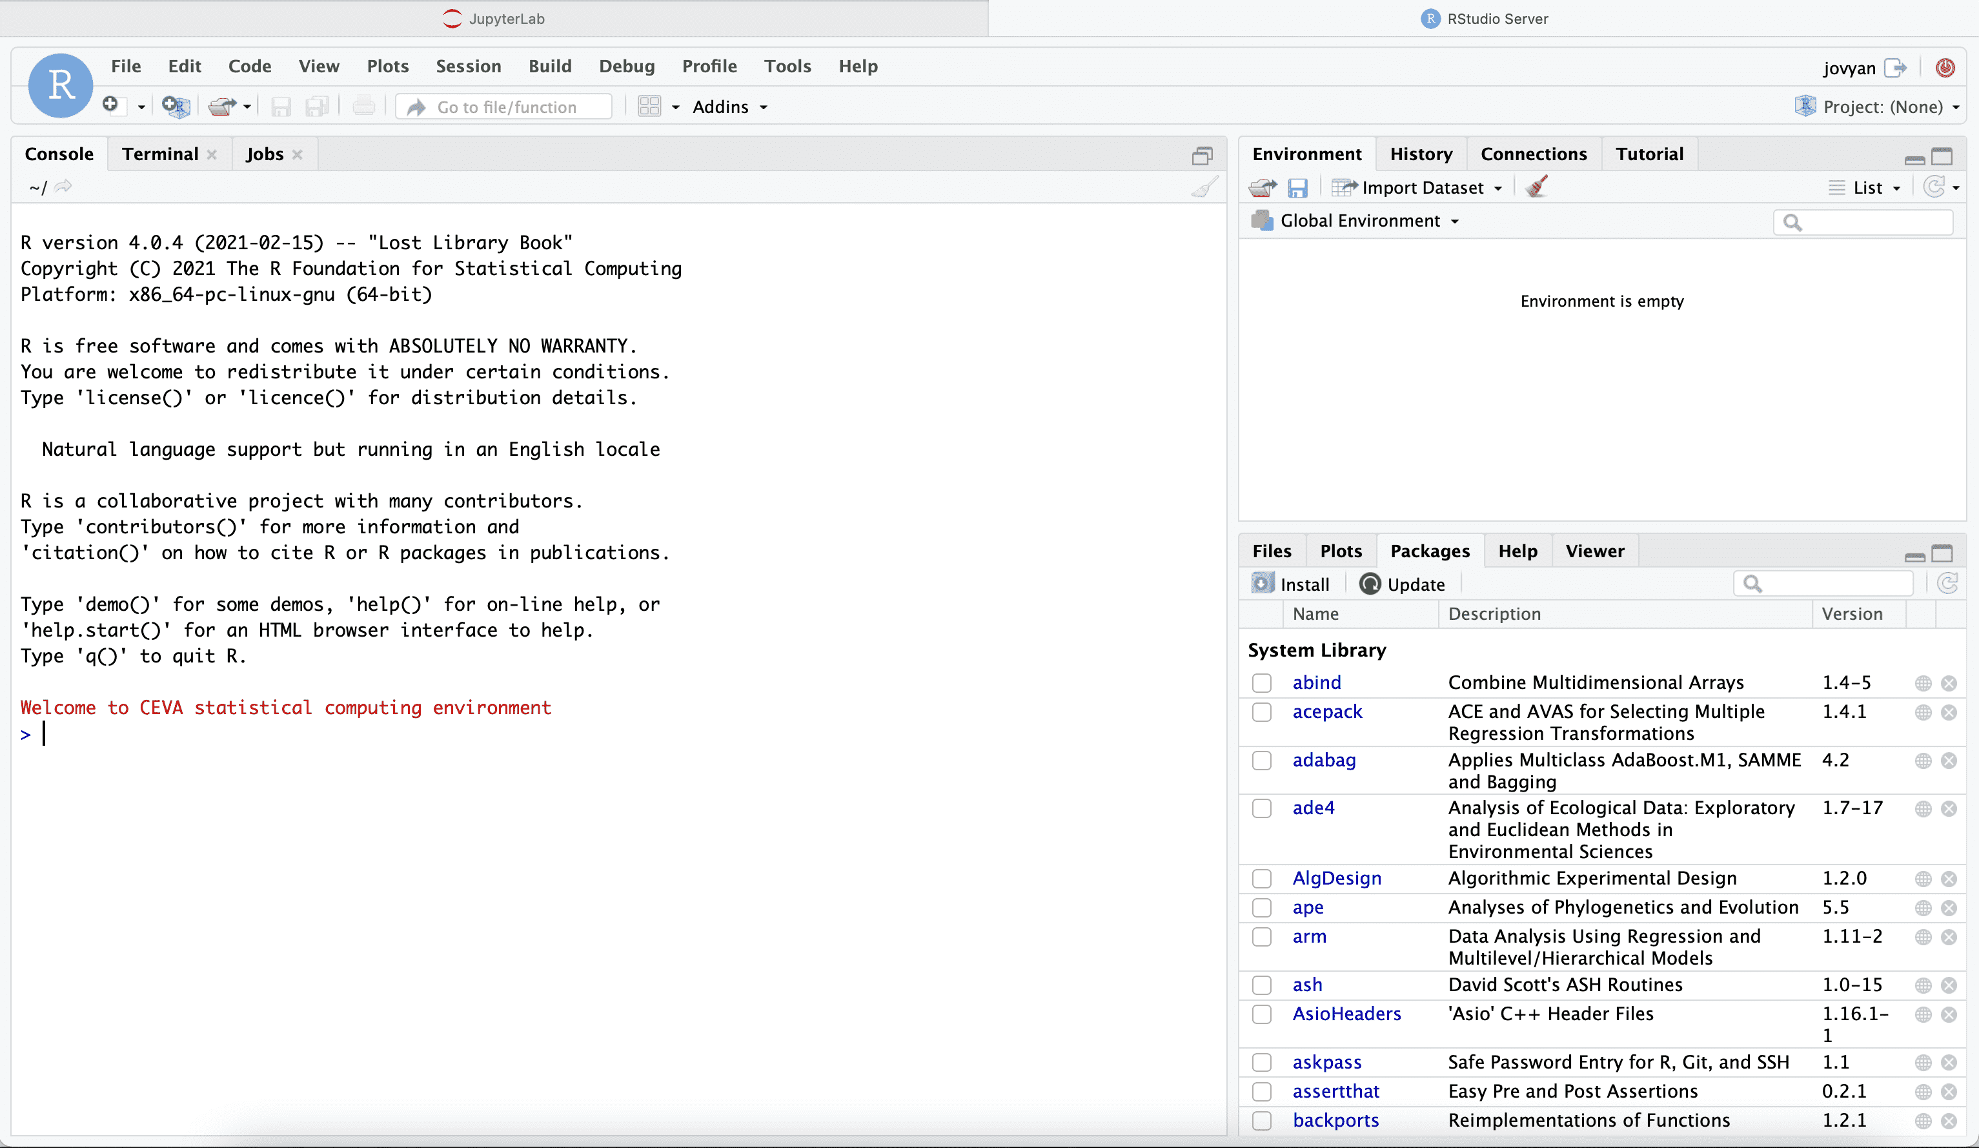The width and height of the screenshot is (1979, 1148).
Task: Click the save workspace floppy icon
Action: coord(1297,188)
